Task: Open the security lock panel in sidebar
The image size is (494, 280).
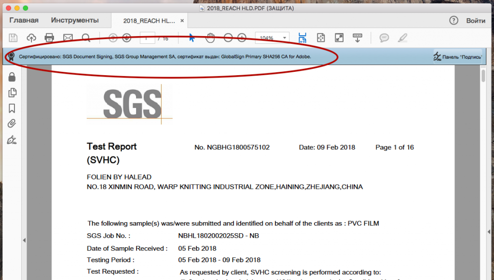Action: (12, 77)
